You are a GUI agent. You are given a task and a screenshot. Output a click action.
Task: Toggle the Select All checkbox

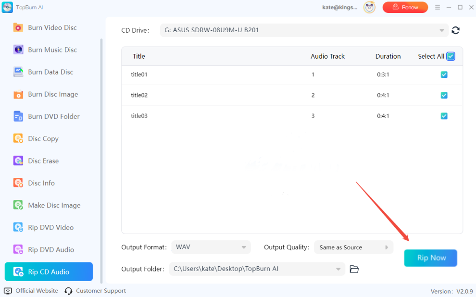tap(451, 56)
